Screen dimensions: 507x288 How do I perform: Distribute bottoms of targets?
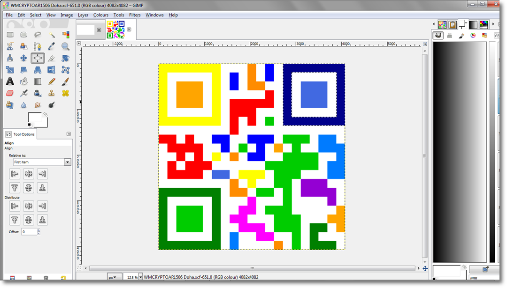tap(42, 220)
